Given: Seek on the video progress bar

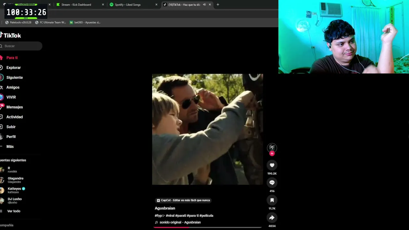Looking at the screenshot, I should pyautogui.click(x=207, y=227).
